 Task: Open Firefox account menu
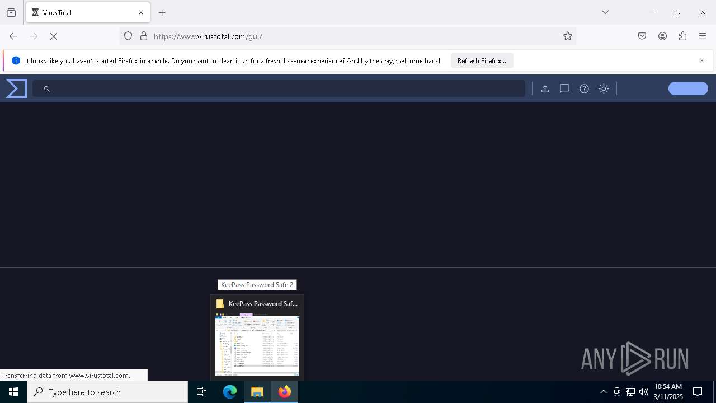coord(662,36)
